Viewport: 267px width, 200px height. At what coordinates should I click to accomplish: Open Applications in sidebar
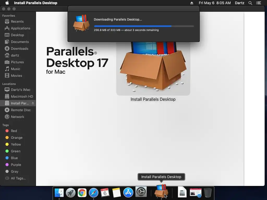point(18,28)
